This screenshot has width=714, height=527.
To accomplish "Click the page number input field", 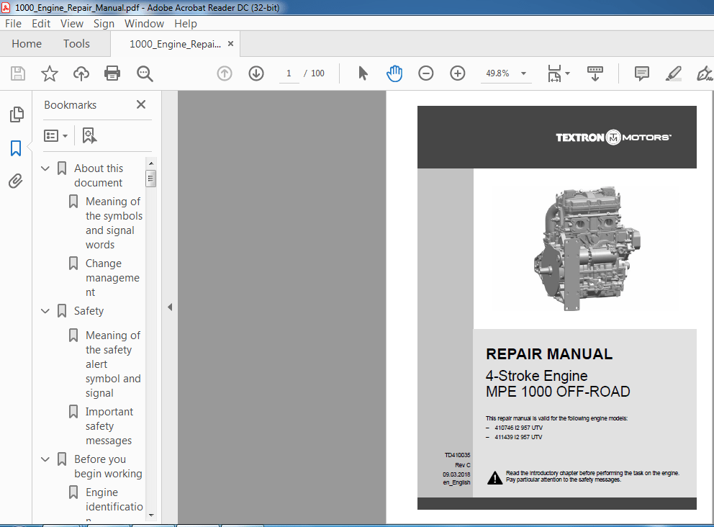I will click(x=289, y=73).
